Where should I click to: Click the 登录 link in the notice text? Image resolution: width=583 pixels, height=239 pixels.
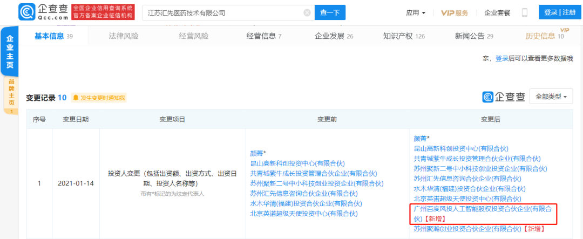click(x=501, y=58)
